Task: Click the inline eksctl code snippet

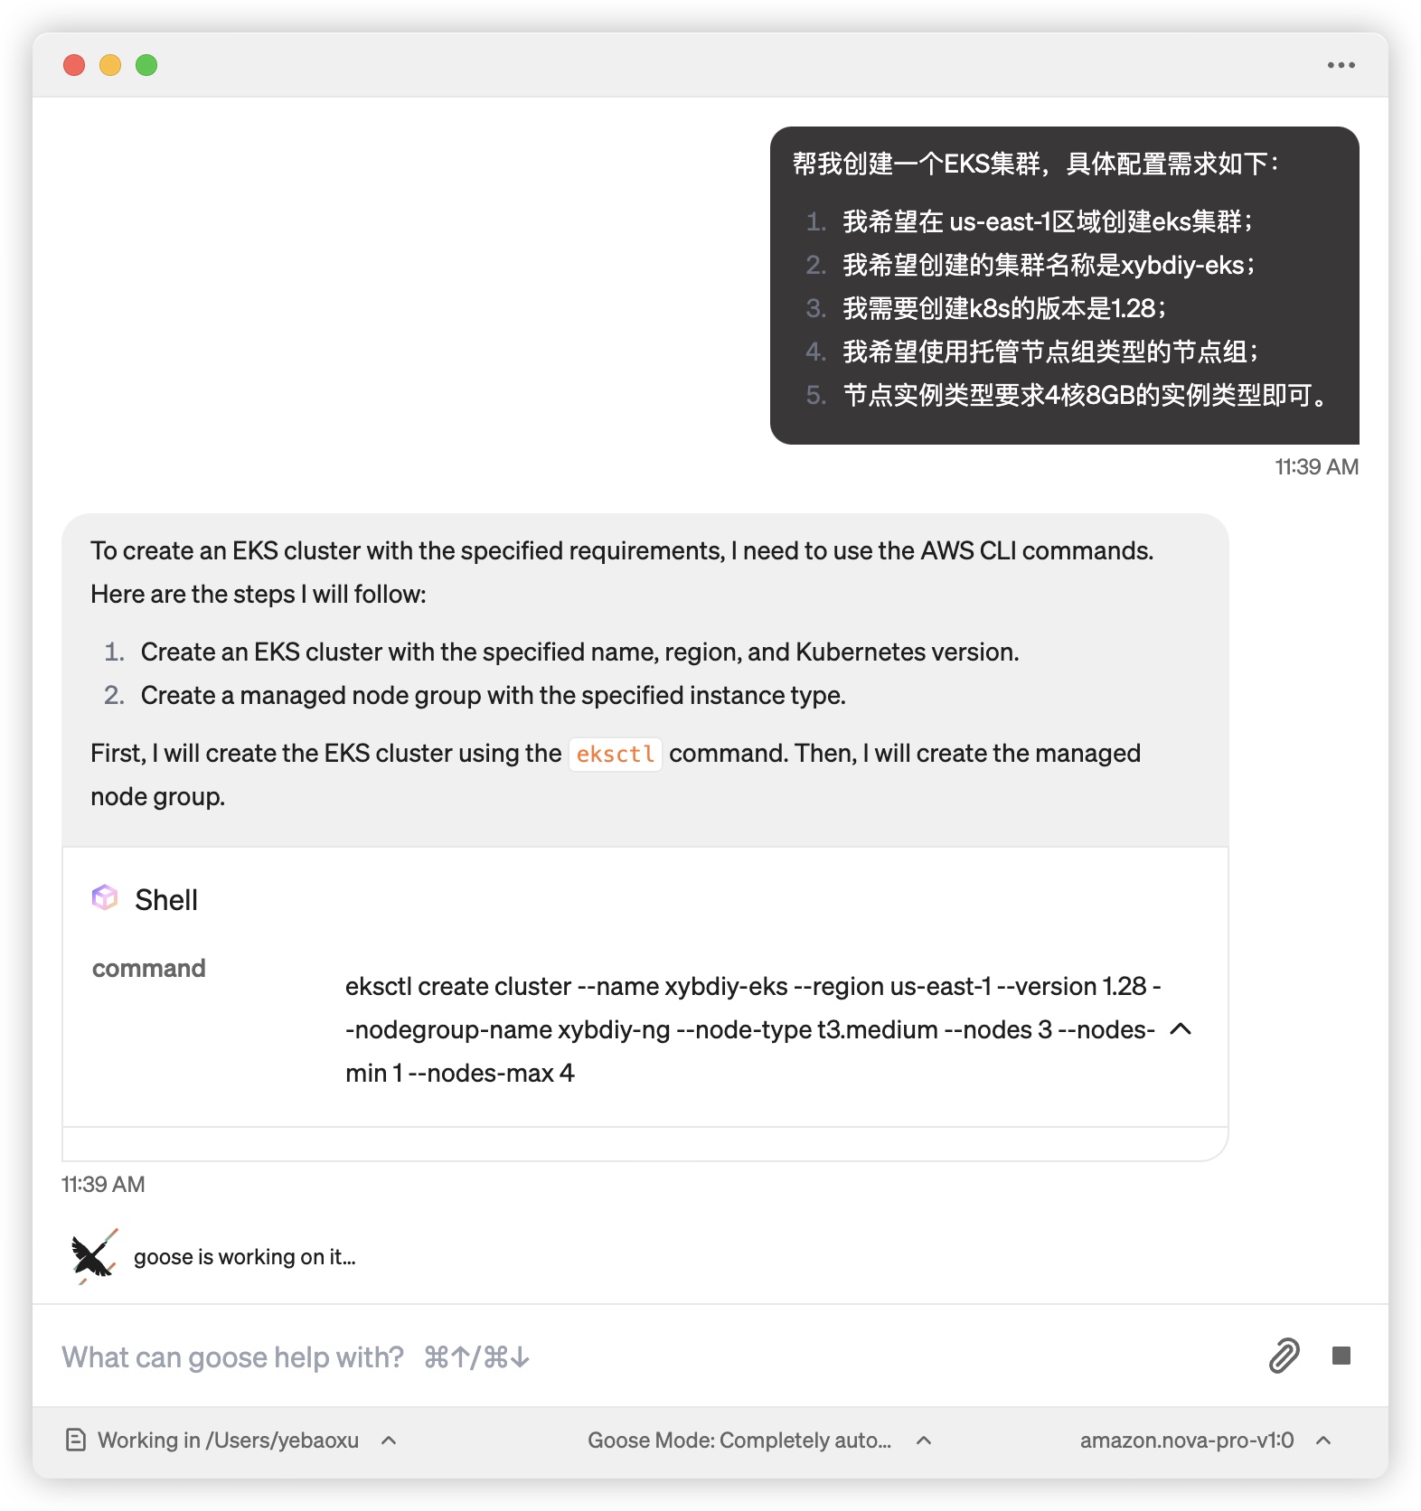Action: click(x=616, y=754)
